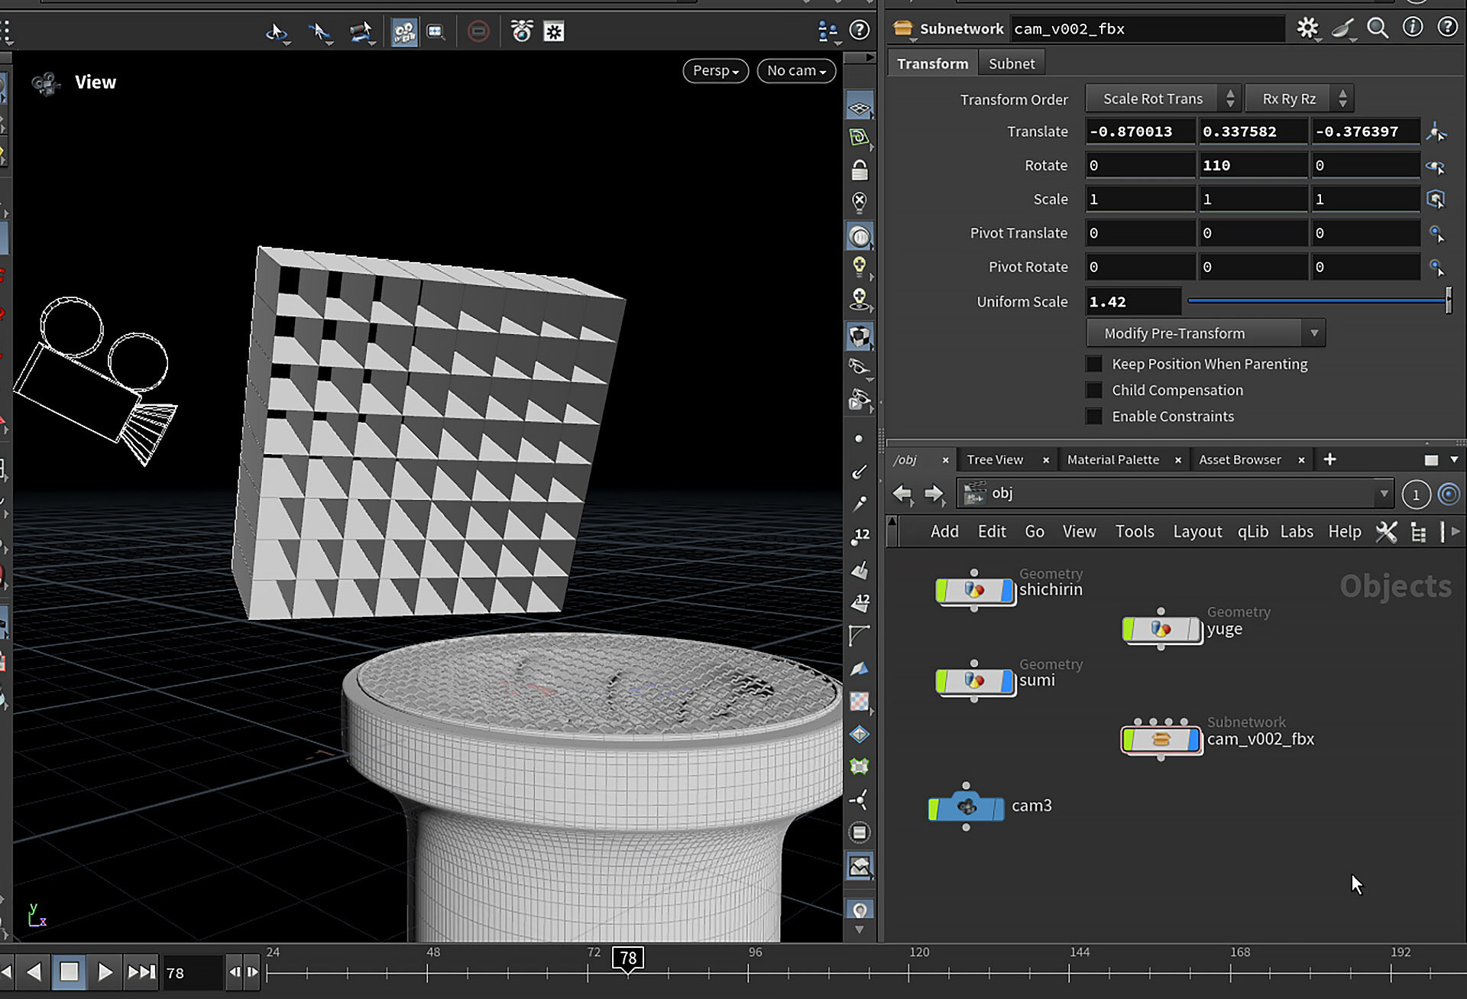Open the parameter search magnifier icon
The width and height of the screenshot is (1467, 999).
[x=1377, y=28]
